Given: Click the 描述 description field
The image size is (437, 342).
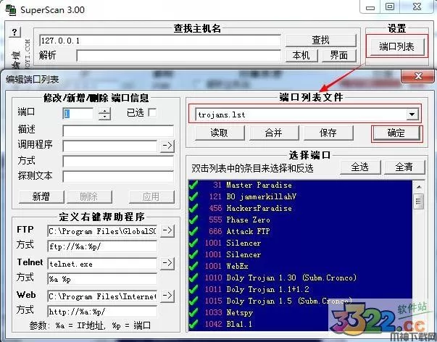Looking at the screenshot, I should [x=118, y=130].
